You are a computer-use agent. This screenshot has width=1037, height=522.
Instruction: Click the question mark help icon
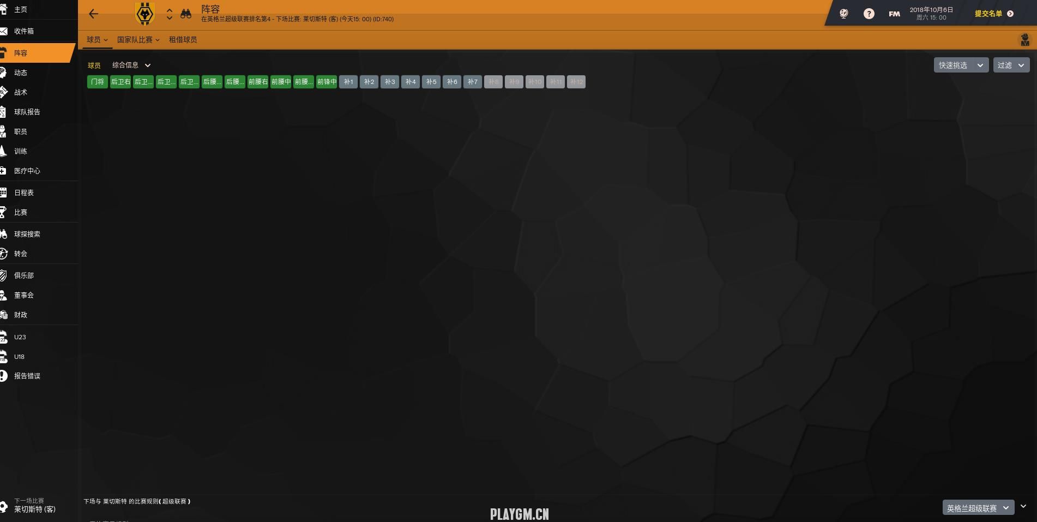(x=869, y=14)
